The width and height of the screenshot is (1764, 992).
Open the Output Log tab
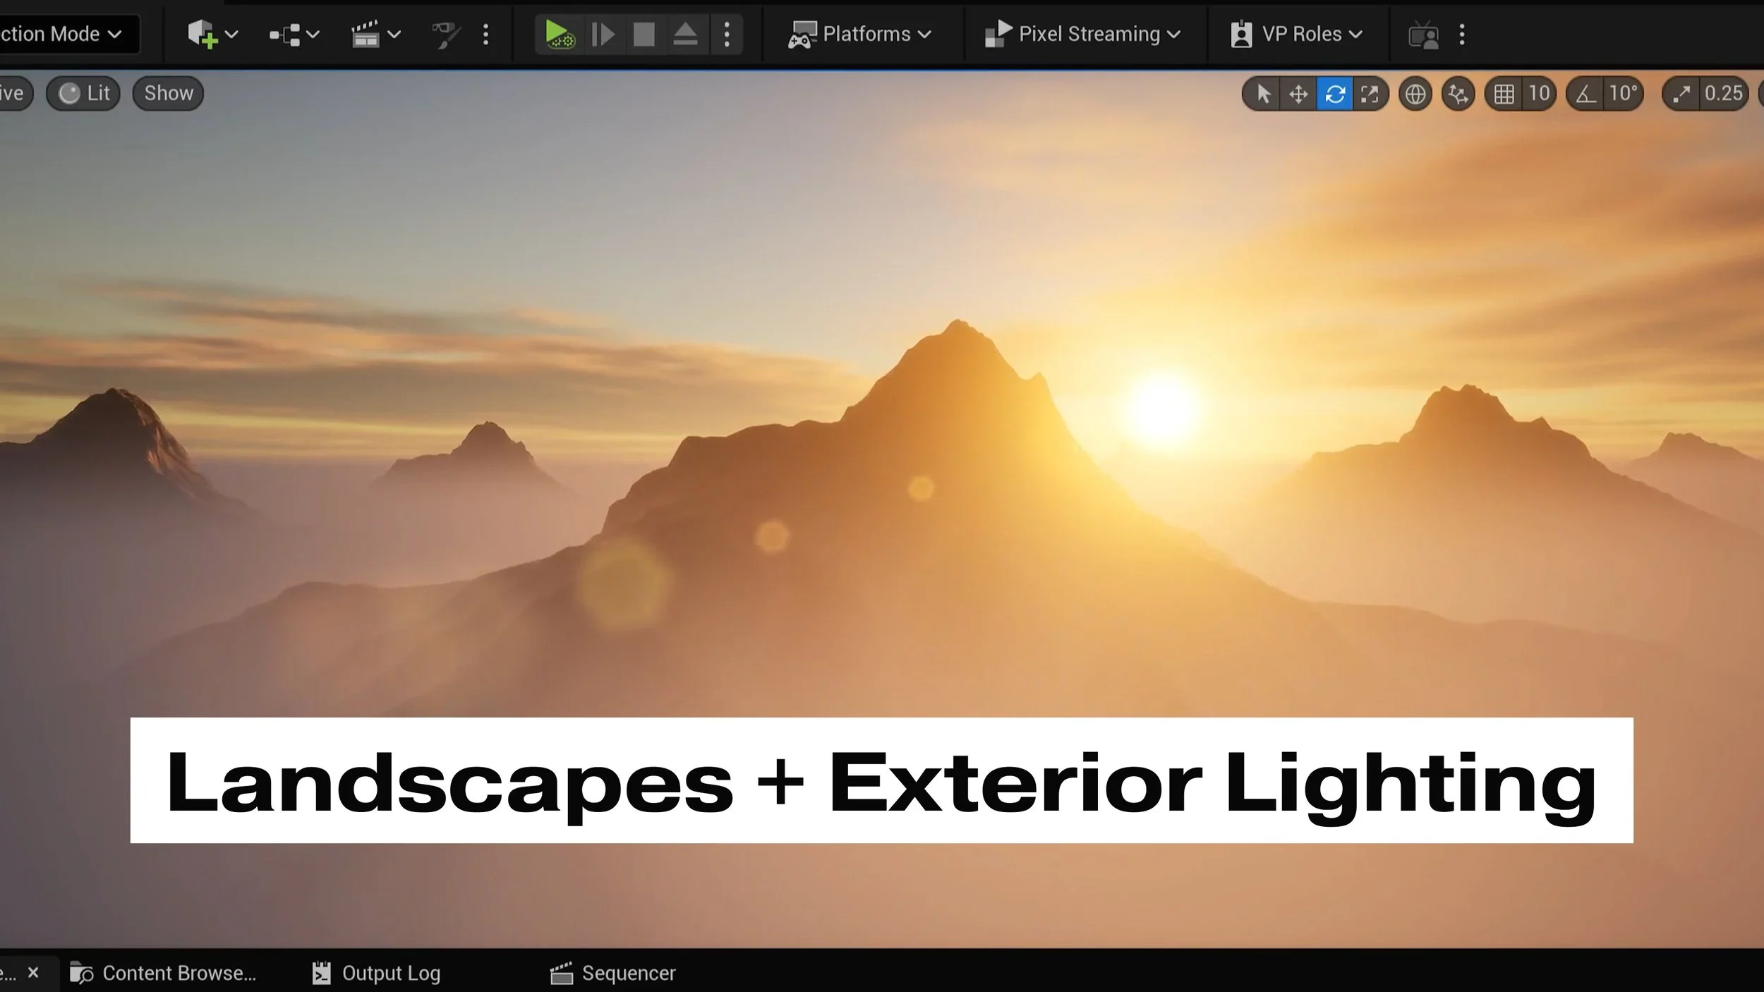click(377, 974)
